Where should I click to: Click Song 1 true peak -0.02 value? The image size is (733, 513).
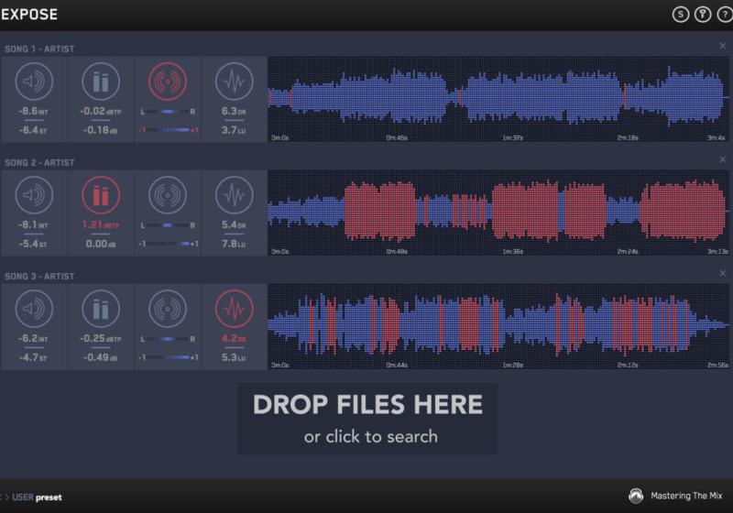[101, 111]
